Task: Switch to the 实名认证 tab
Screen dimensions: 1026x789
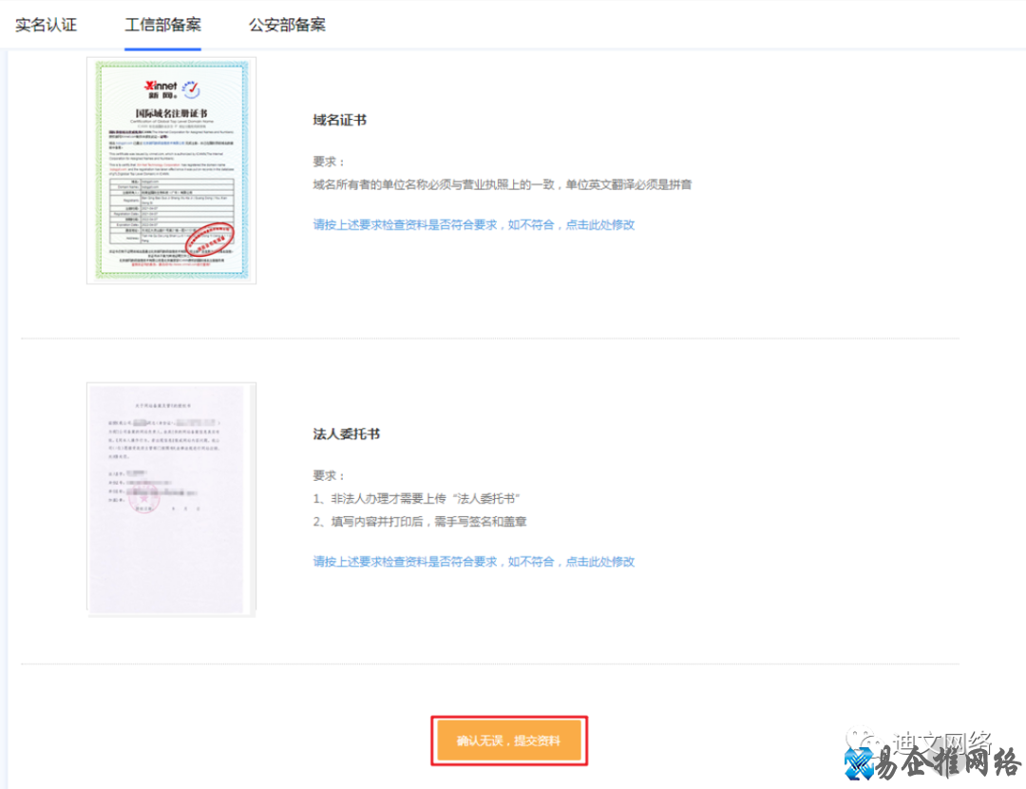Action: pos(46,26)
